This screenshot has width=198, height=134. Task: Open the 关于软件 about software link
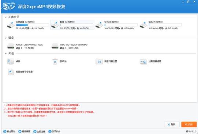pyautogui.click(x=55, y=131)
